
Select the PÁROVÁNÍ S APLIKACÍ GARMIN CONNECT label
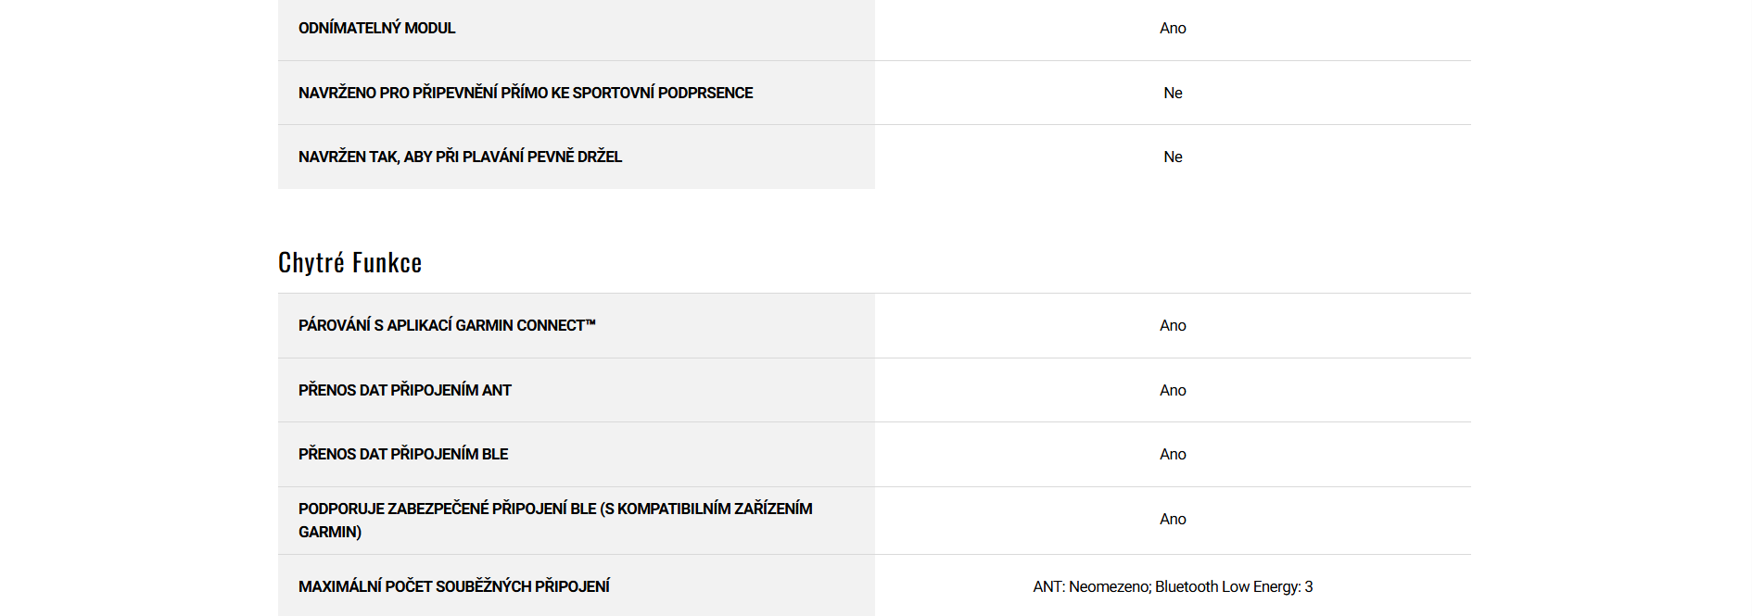(441, 325)
